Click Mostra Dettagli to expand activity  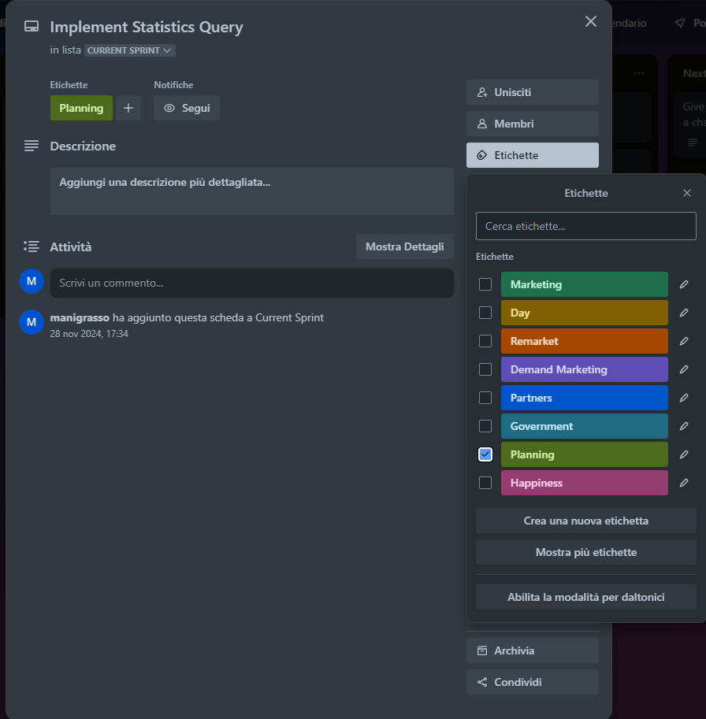[x=404, y=246]
